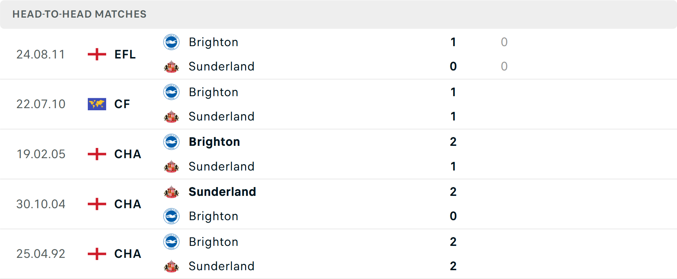The height and width of the screenshot is (279, 677).
Task: Select EFL competition label
Action: pyautogui.click(x=125, y=55)
